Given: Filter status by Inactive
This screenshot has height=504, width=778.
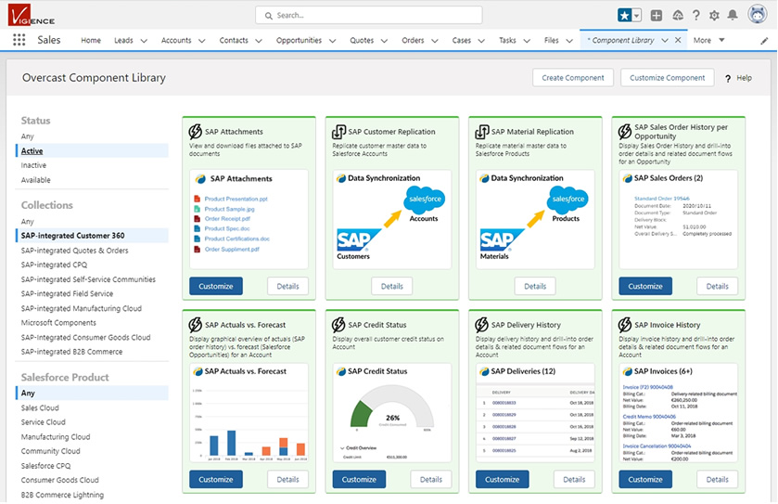Looking at the screenshot, I should click(33, 165).
